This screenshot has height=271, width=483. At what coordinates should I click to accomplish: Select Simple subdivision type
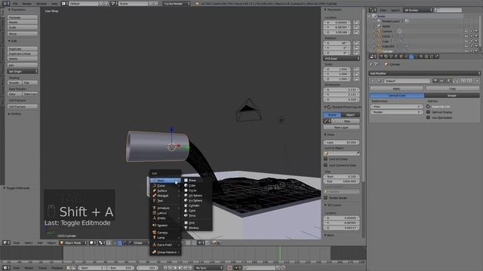452,96
